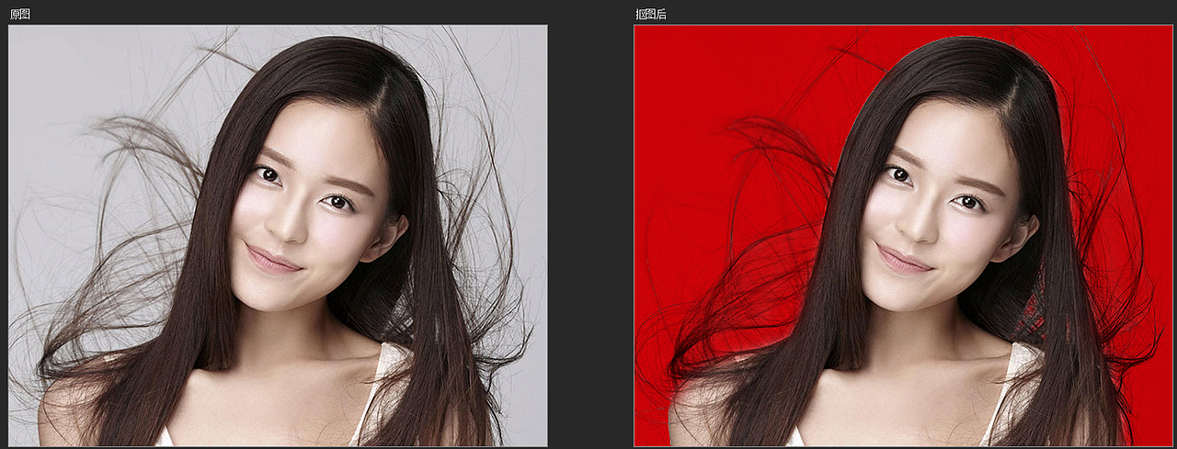Image resolution: width=1177 pixels, height=449 pixels.
Task: Click the original photo with gray background
Action: point(278,235)
